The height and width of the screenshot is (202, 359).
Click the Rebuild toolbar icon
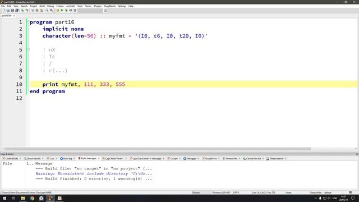click(x=71, y=11)
